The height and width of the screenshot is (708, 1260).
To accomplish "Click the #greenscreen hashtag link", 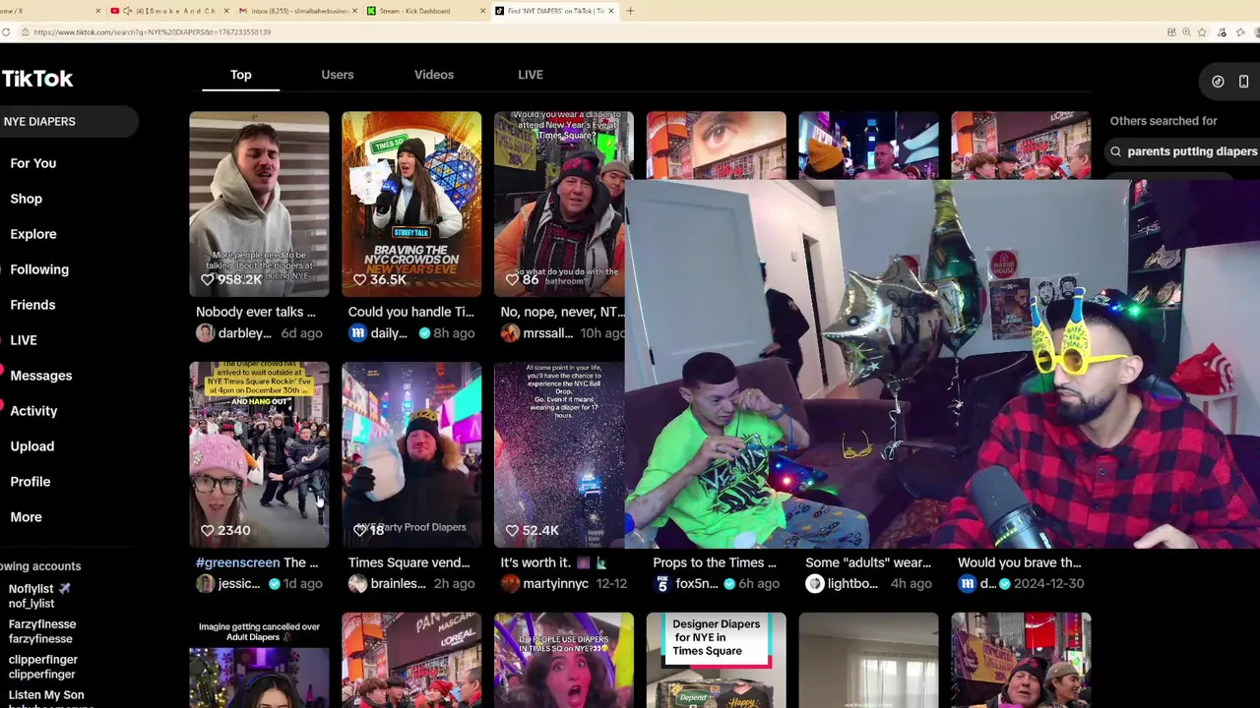I will pos(237,562).
